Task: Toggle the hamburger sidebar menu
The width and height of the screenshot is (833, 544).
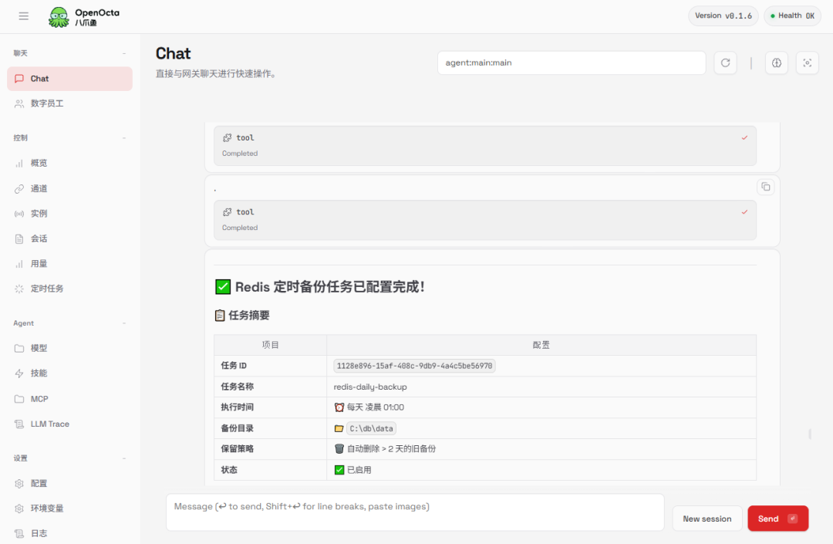Action: click(23, 16)
